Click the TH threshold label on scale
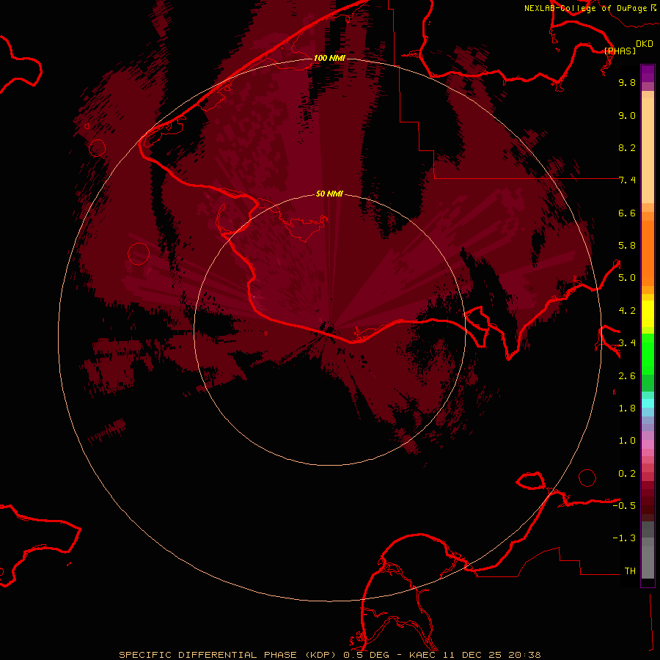Screen dimensions: 660x660 click(630, 571)
